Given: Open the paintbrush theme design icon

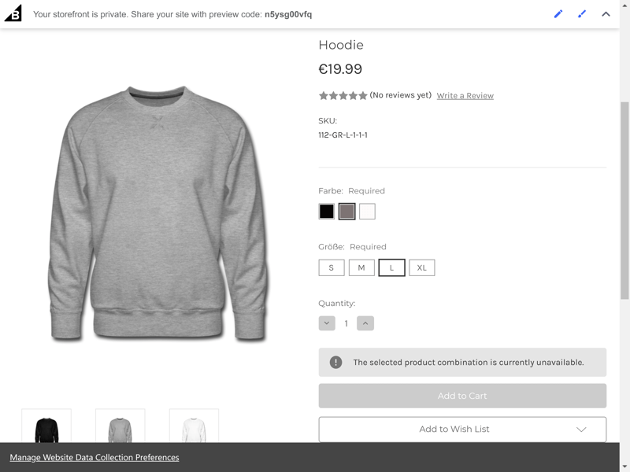Looking at the screenshot, I should pos(582,14).
